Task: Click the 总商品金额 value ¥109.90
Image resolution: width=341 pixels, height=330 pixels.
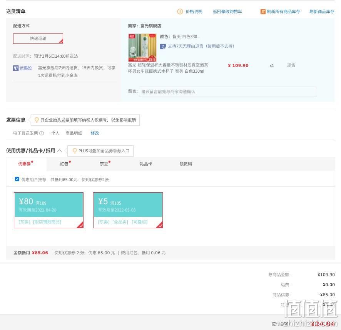Action: point(326,275)
